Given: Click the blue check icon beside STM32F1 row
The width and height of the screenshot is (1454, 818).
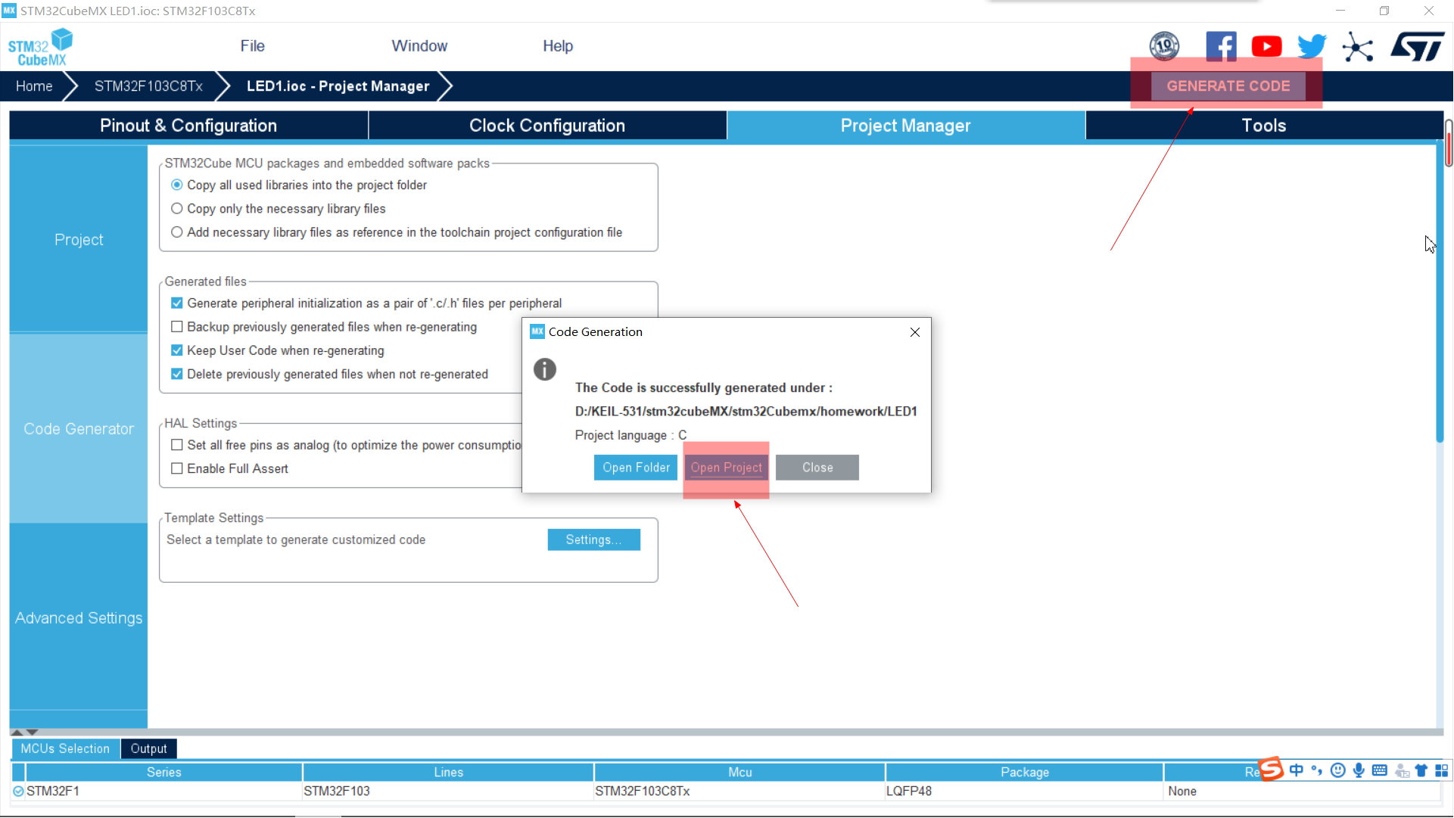Looking at the screenshot, I should pos(18,792).
